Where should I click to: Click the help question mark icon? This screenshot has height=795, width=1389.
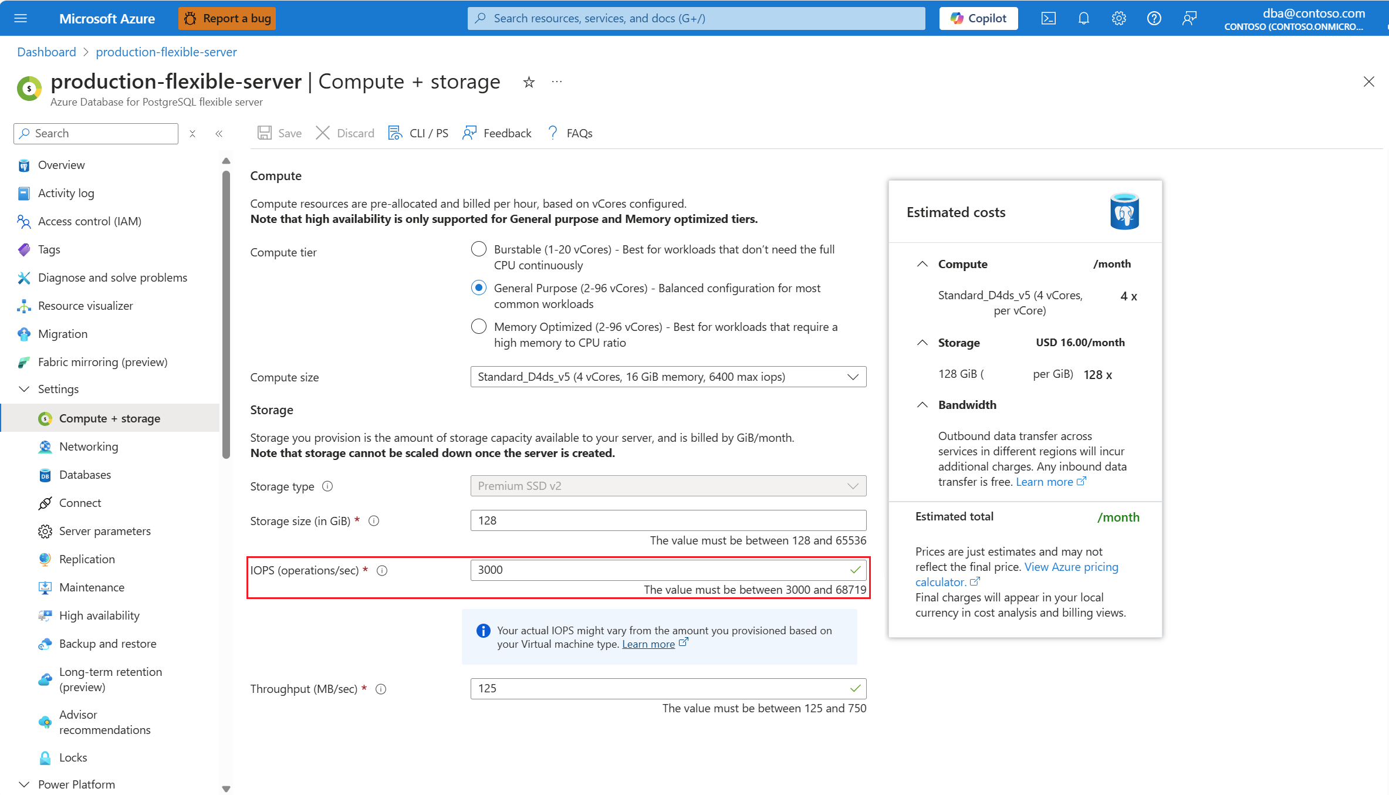pyautogui.click(x=1154, y=18)
